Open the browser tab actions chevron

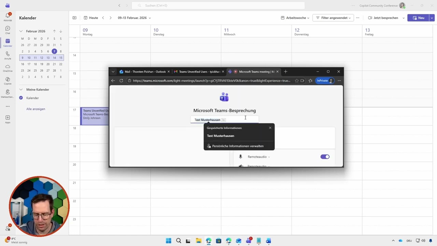(113, 72)
